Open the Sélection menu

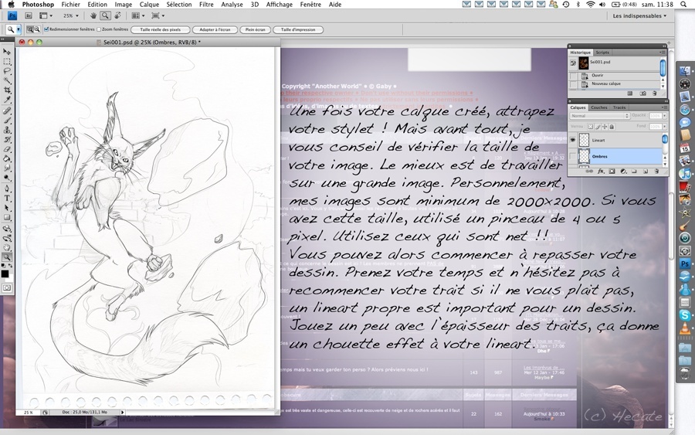179,5
